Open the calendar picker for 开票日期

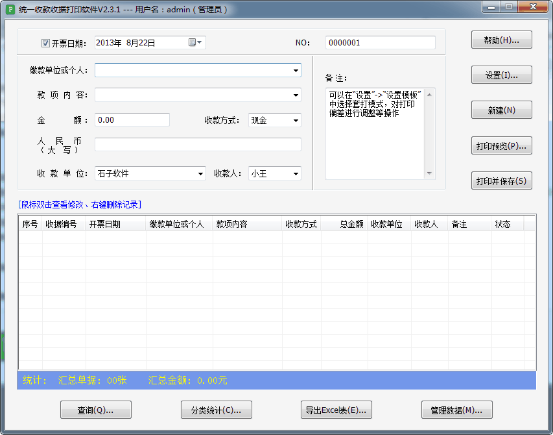(x=195, y=43)
